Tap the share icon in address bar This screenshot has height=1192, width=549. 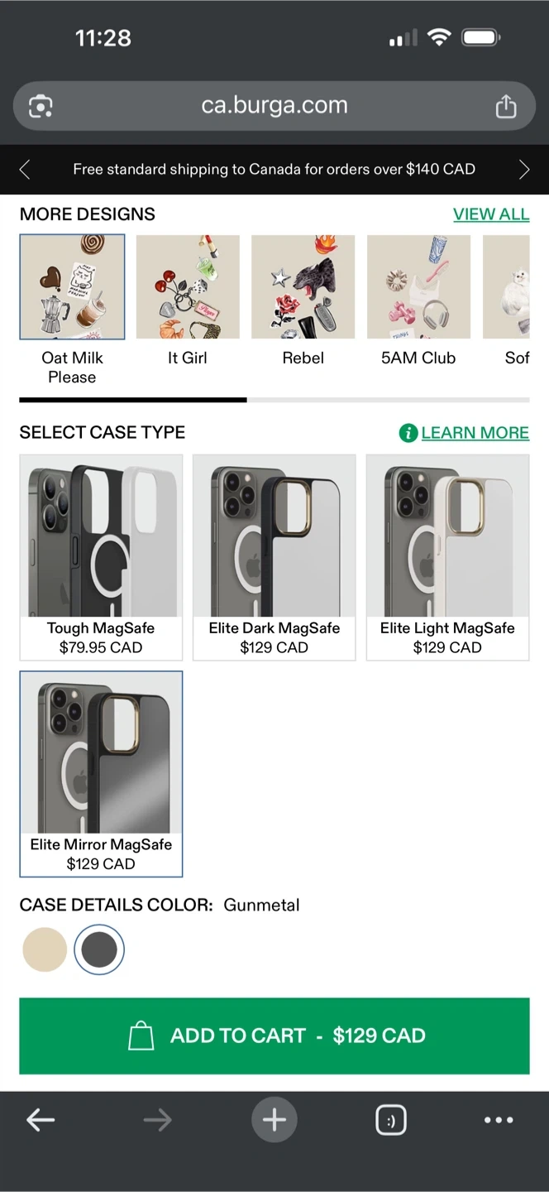coord(505,106)
